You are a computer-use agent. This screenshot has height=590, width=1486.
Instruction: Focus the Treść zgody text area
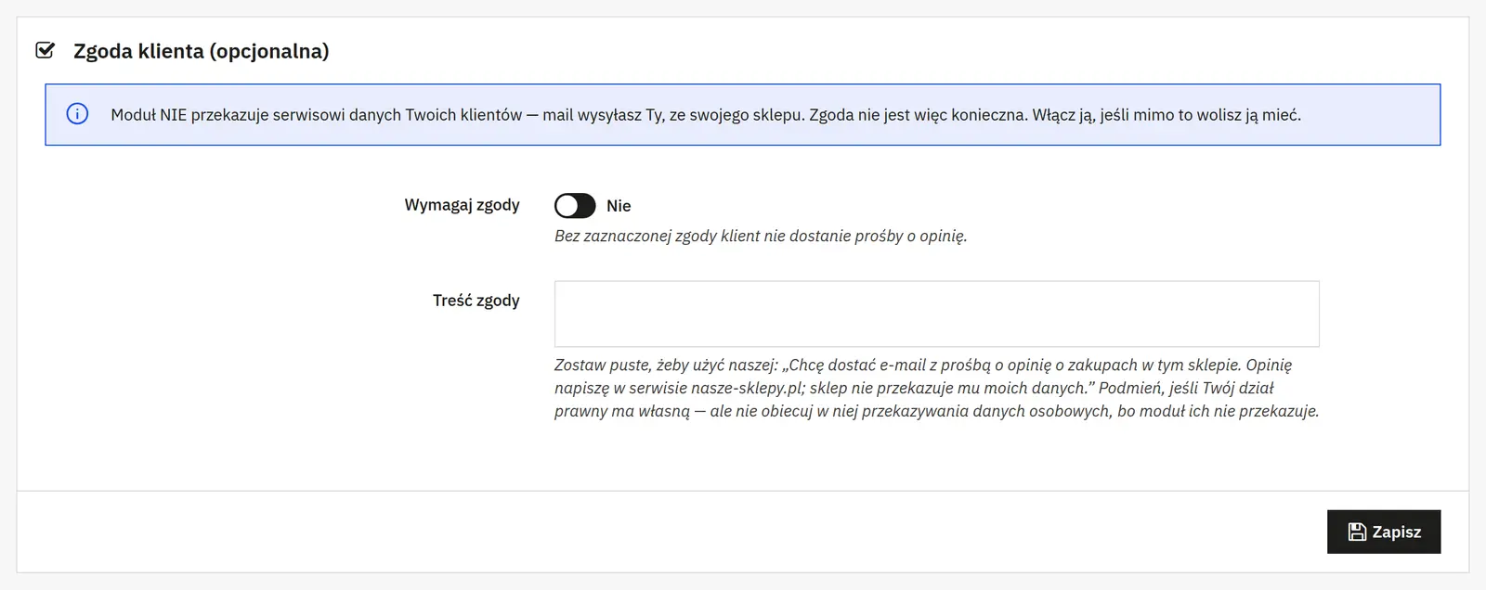pos(936,314)
